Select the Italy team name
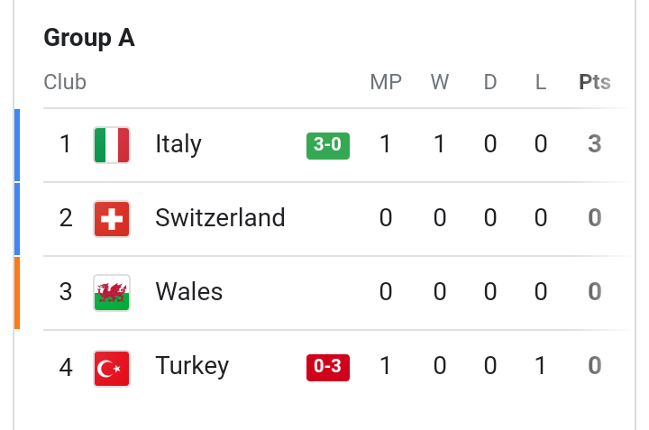Screen dimensions: 649x430 pyautogui.click(x=178, y=144)
